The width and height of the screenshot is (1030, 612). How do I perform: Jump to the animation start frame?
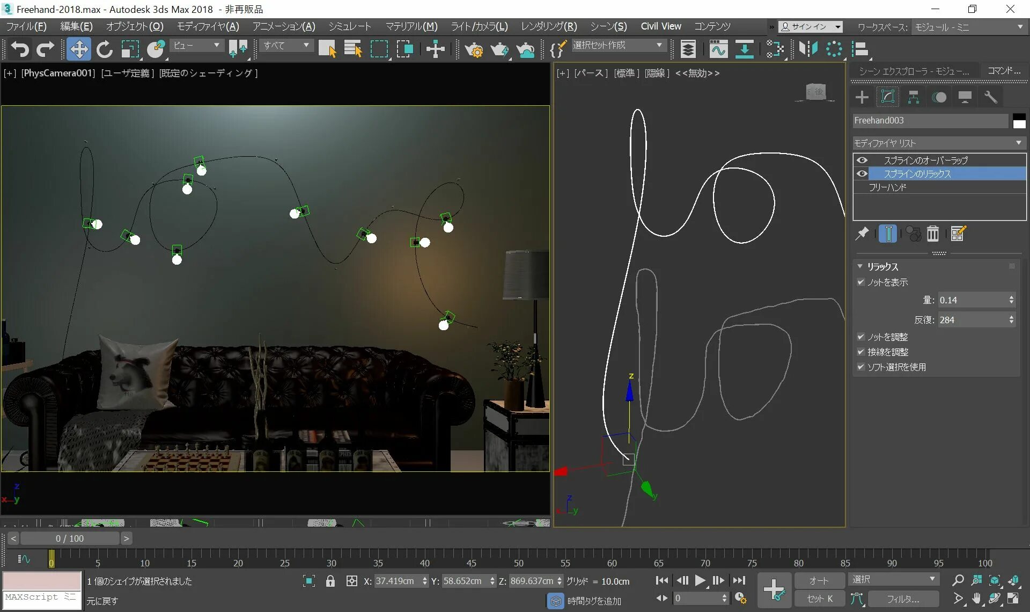661,580
